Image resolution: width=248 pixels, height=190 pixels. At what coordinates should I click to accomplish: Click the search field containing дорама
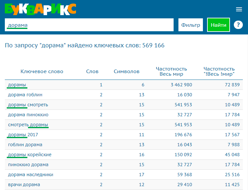89,25
